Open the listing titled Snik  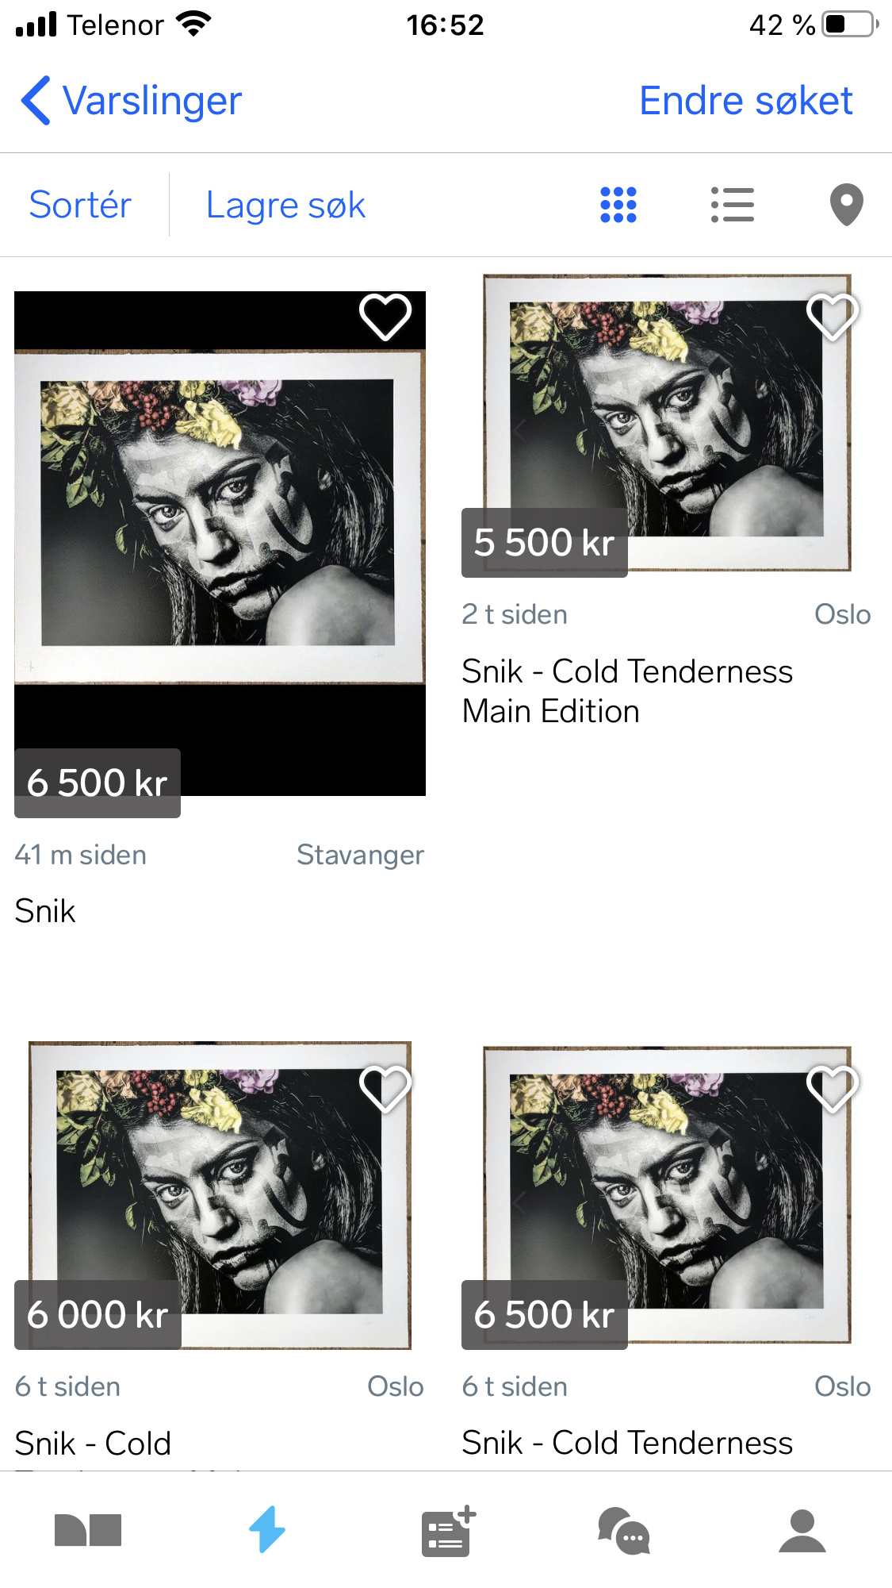[45, 911]
